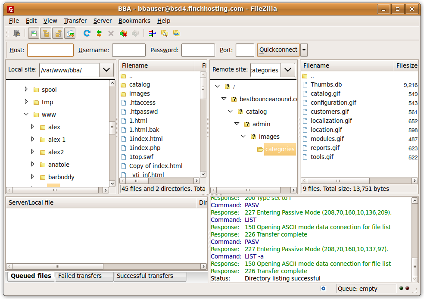Sort remote list by Filename column header
The image size is (424, 299).
point(347,65)
